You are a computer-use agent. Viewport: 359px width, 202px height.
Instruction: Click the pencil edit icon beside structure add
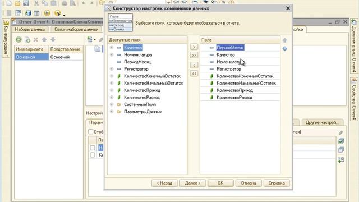[101, 40]
